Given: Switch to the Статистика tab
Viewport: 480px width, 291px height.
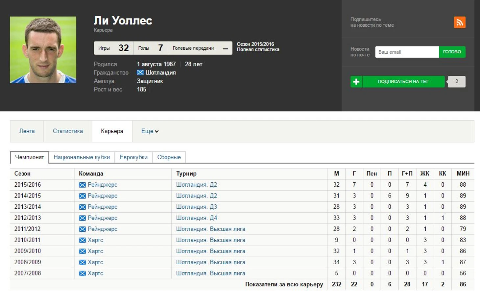Looking at the screenshot, I should pos(68,131).
